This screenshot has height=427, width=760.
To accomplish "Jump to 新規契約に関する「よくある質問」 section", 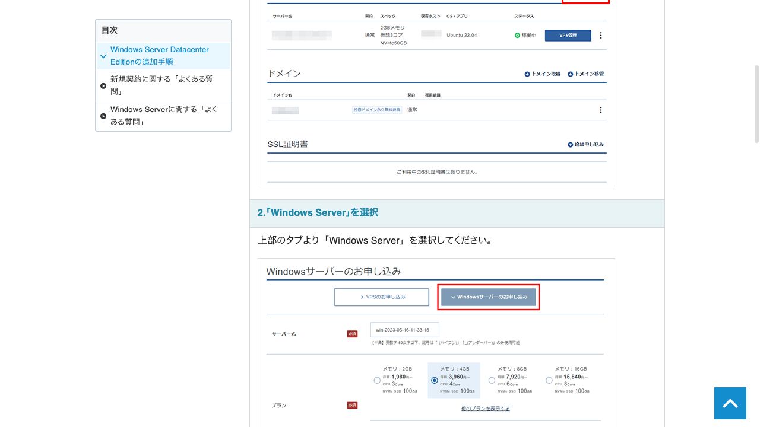I will pyautogui.click(x=161, y=85).
